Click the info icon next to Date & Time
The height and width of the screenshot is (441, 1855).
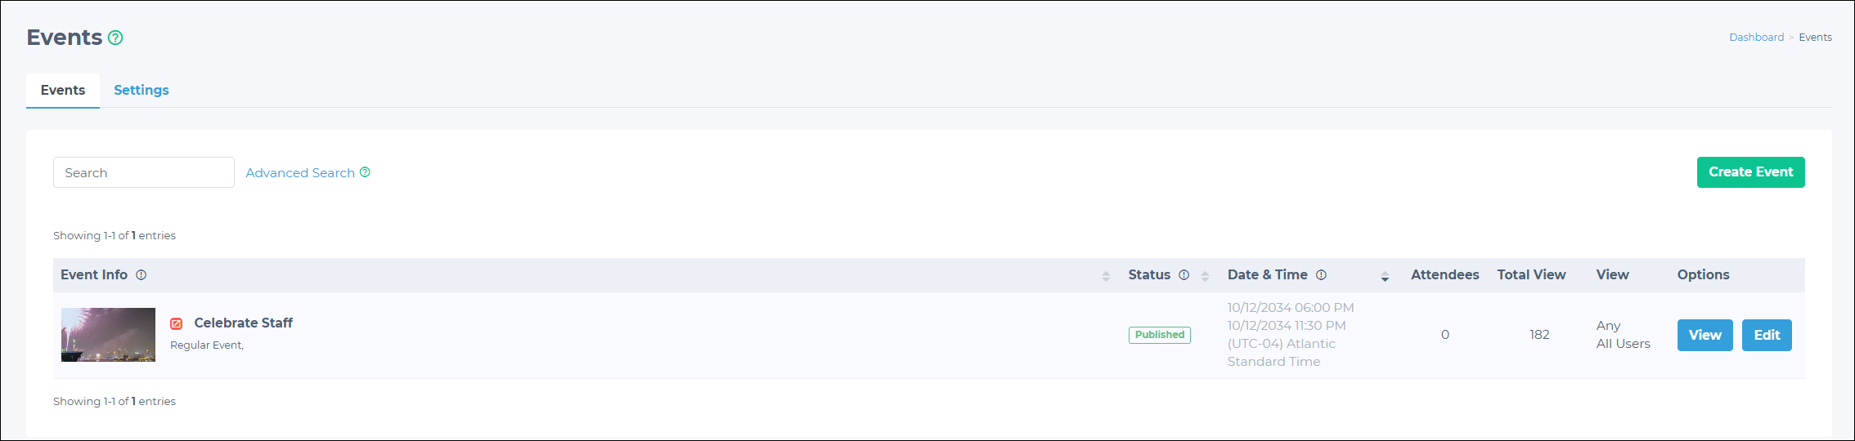click(1321, 275)
